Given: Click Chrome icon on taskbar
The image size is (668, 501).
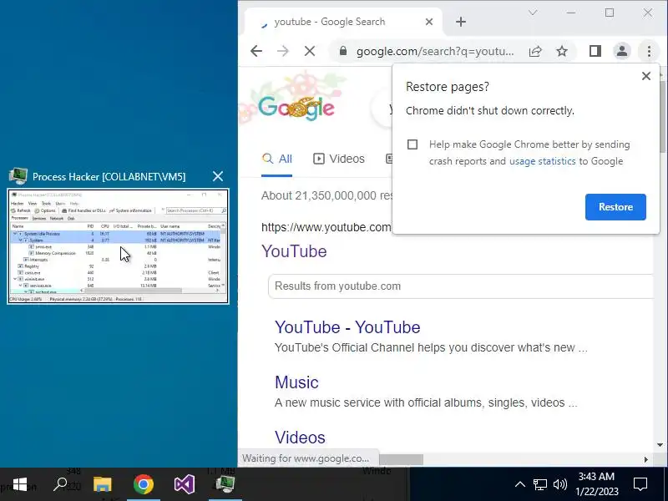Looking at the screenshot, I should [x=144, y=484].
